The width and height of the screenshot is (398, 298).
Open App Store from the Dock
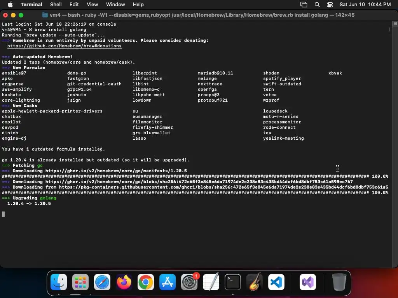pyautogui.click(x=168, y=282)
